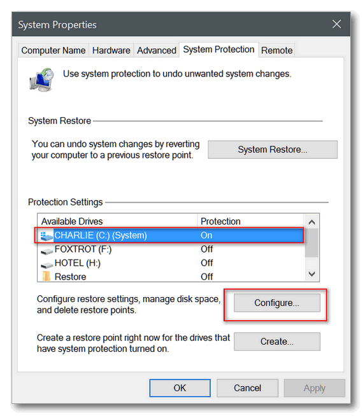
Task: Click the drive list scroll down arrow
Action: (x=312, y=274)
